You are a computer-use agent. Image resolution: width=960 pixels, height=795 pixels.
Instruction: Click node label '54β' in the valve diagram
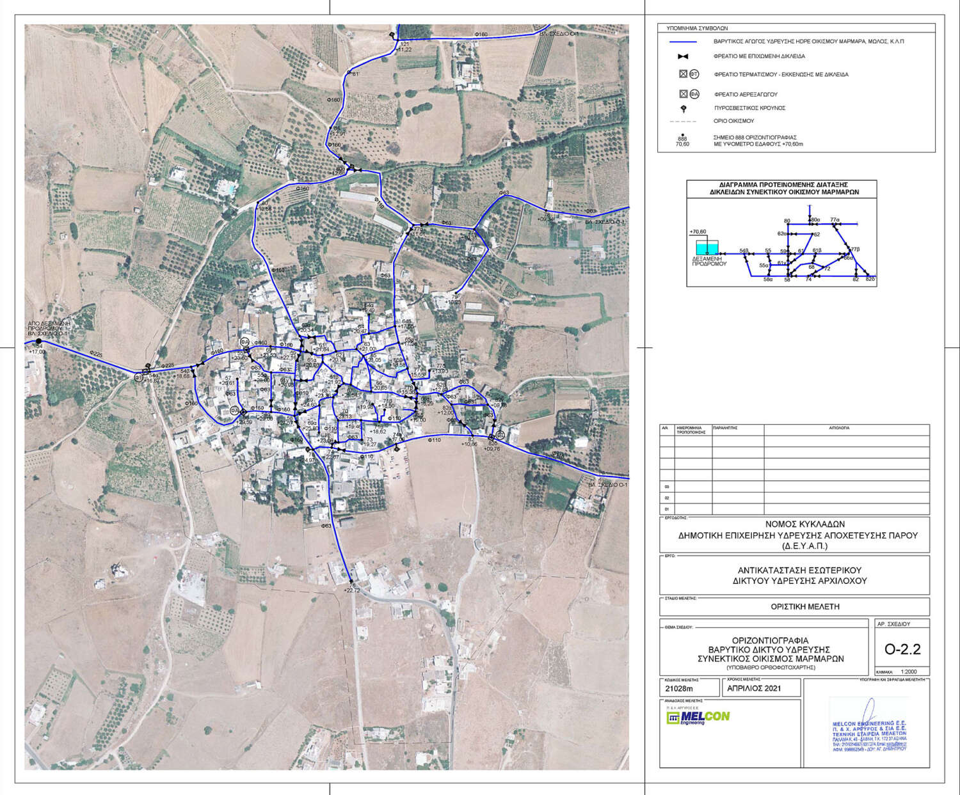point(744,251)
